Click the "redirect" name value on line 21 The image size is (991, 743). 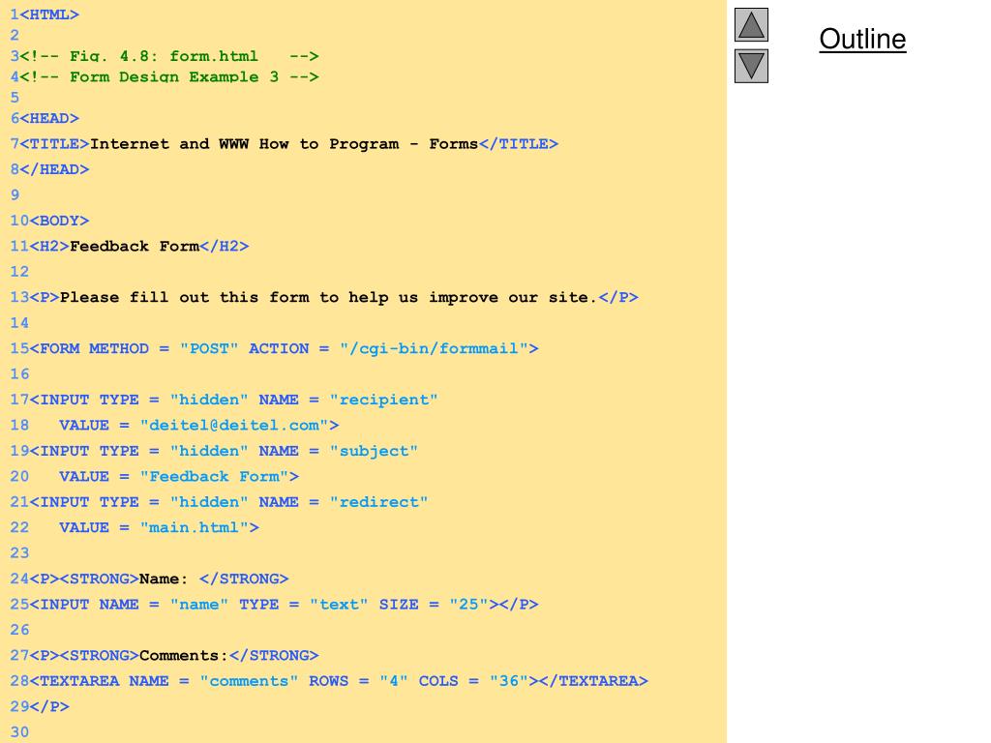click(378, 502)
